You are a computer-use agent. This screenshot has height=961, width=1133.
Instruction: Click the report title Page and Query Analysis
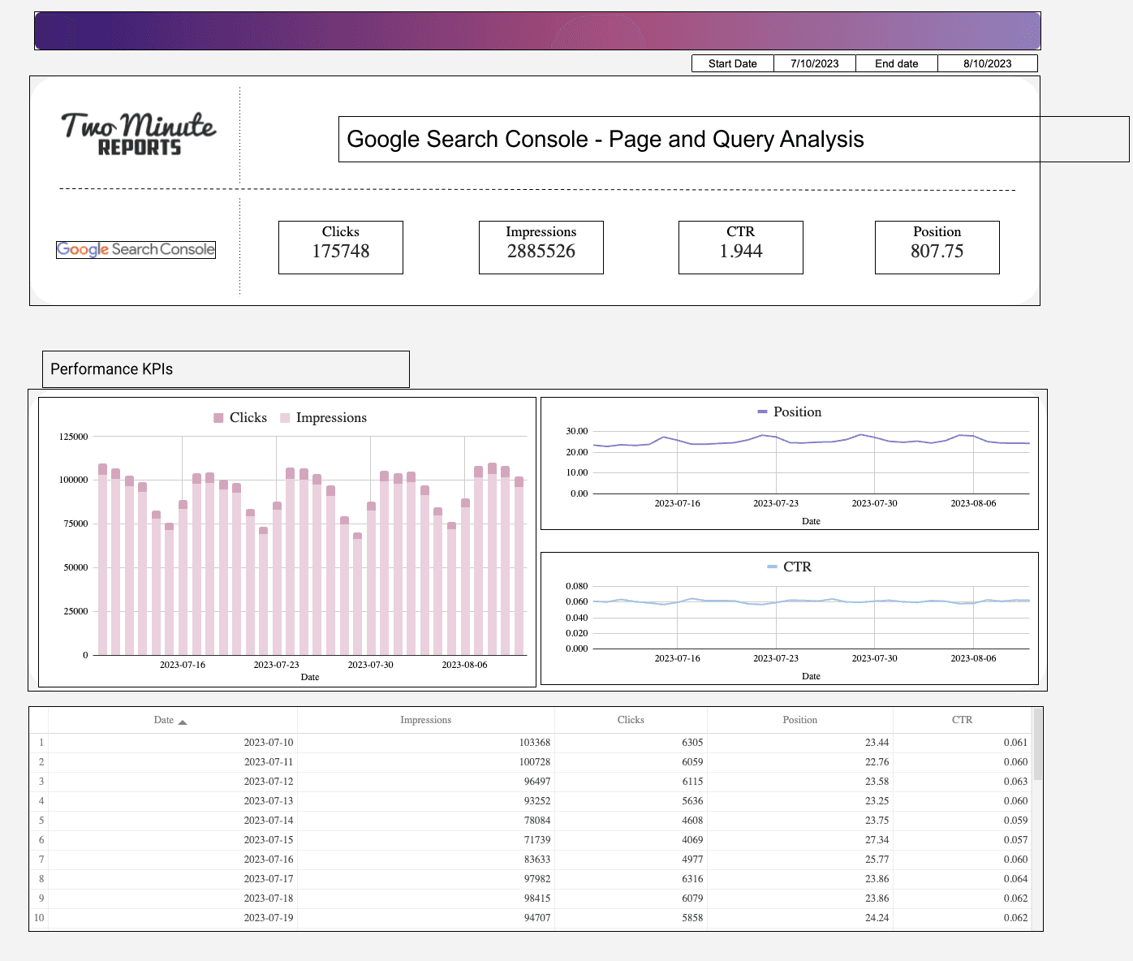click(x=605, y=139)
